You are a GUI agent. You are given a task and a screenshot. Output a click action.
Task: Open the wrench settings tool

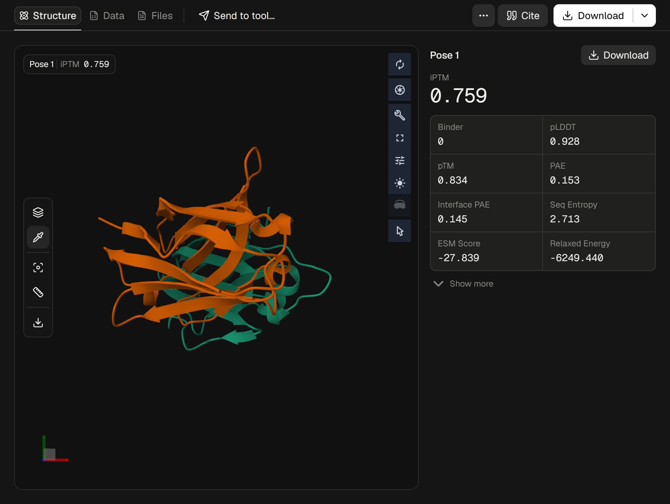400,115
